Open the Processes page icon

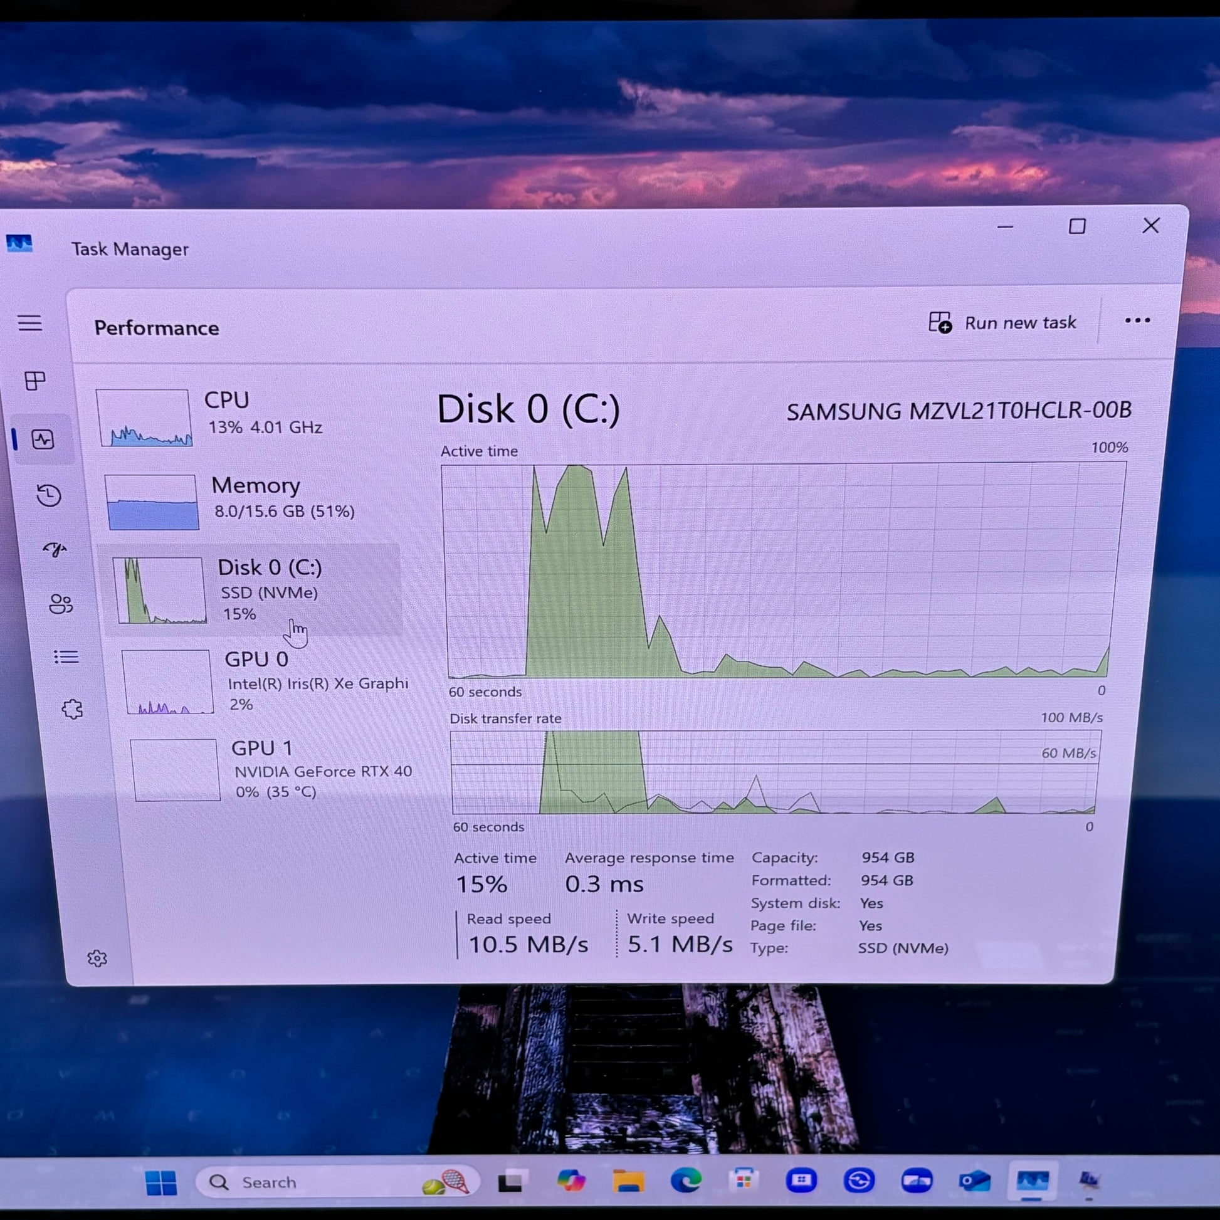click(x=34, y=381)
